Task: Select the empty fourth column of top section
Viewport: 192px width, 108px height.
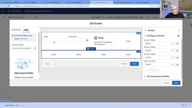Action: (128, 41)
